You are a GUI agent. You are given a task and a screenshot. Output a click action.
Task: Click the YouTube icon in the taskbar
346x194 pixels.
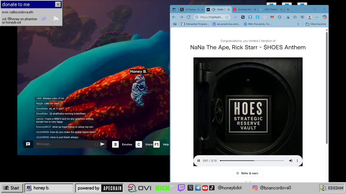(x=205, y=188)
